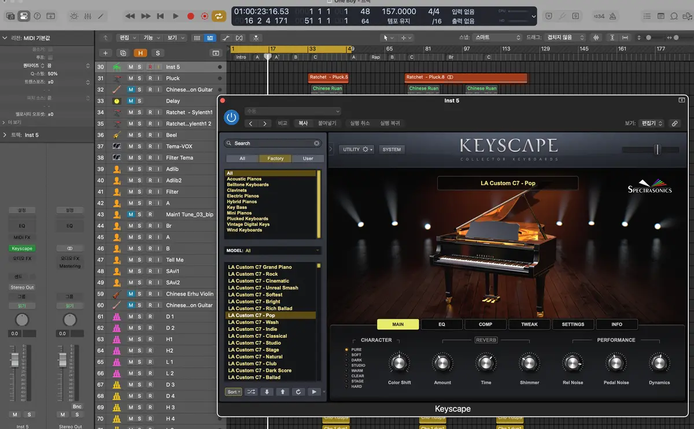694x429 pixels.
Task: Click the 복사 (Copy) button
Action: [x=302, y=123]
